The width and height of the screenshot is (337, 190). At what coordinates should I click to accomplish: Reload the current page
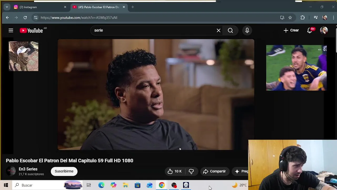25,18
